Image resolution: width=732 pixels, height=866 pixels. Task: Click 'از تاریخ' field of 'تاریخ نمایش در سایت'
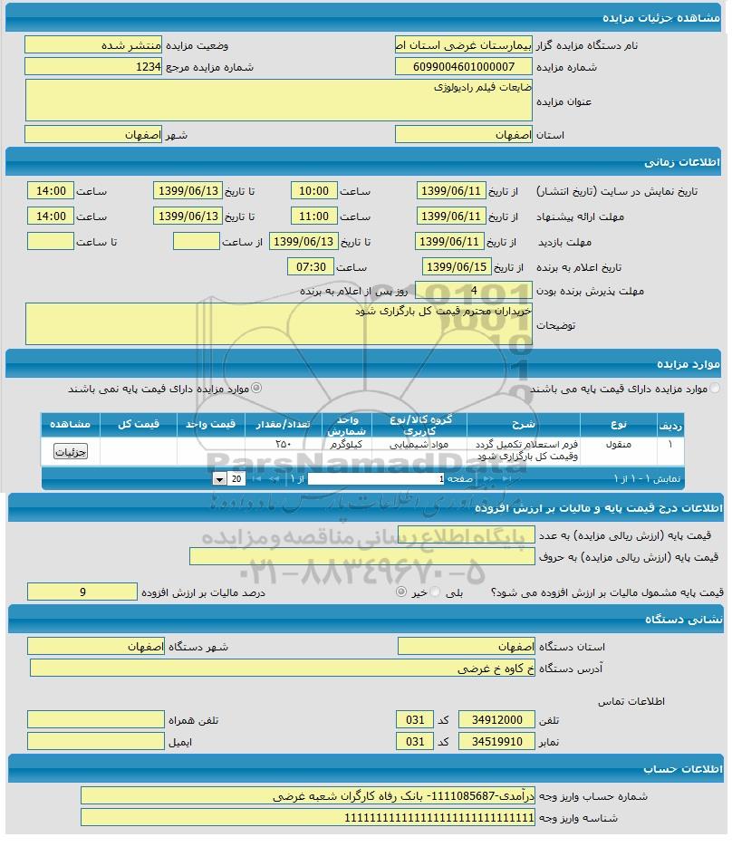click(451, 190)
